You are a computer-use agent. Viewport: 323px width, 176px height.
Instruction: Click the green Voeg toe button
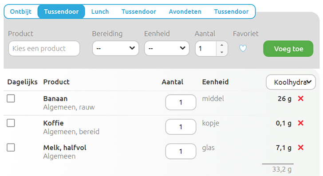click(x=288, y=49)
